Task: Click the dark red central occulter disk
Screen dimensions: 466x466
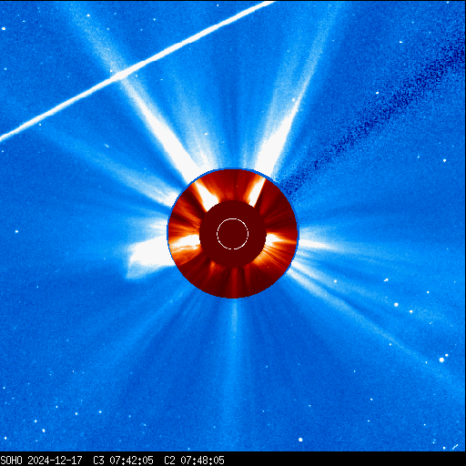Action: pyautogui.click(x=233, y=234)
